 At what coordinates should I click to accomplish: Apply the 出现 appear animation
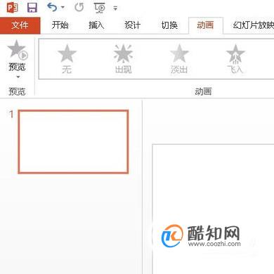tap(123, 59)
